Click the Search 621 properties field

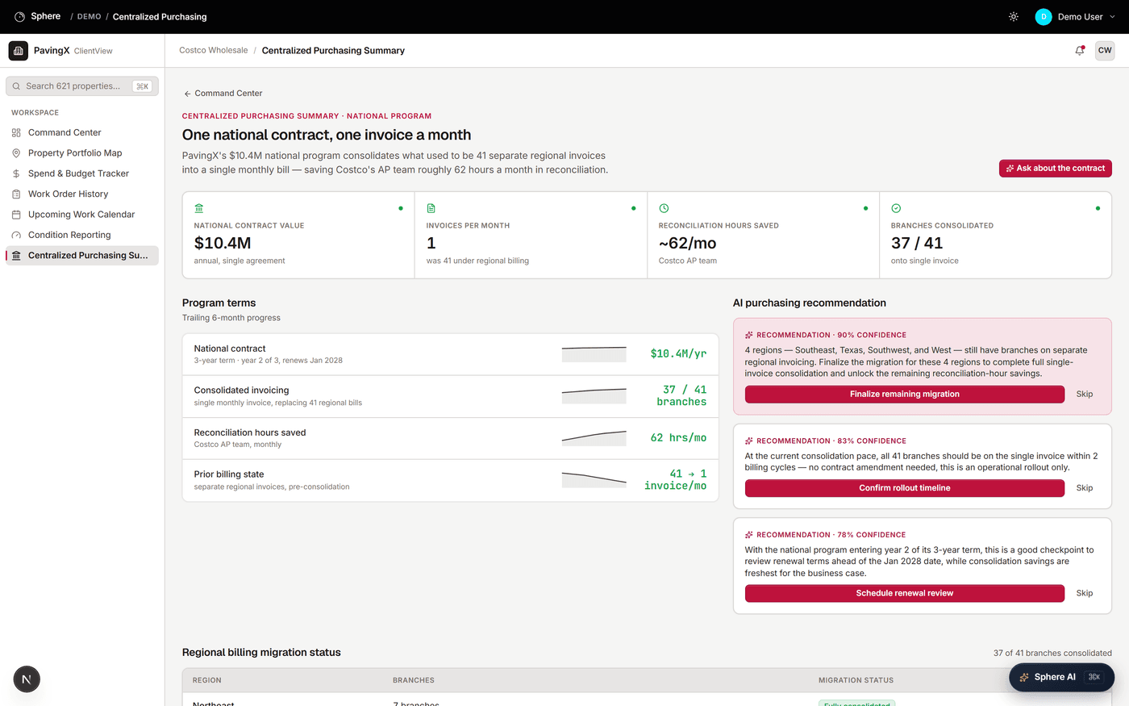tap(82, 86)
